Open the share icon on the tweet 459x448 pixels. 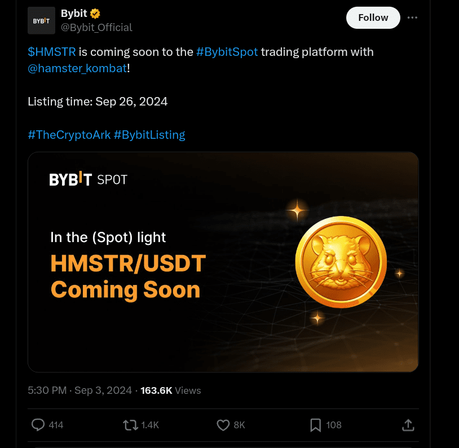pyautogui.click(x=408, y=425)
